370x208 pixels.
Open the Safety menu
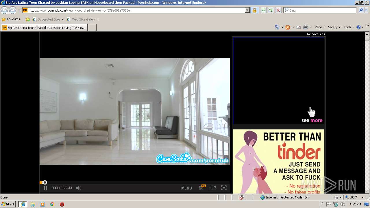tap(334, 27)
